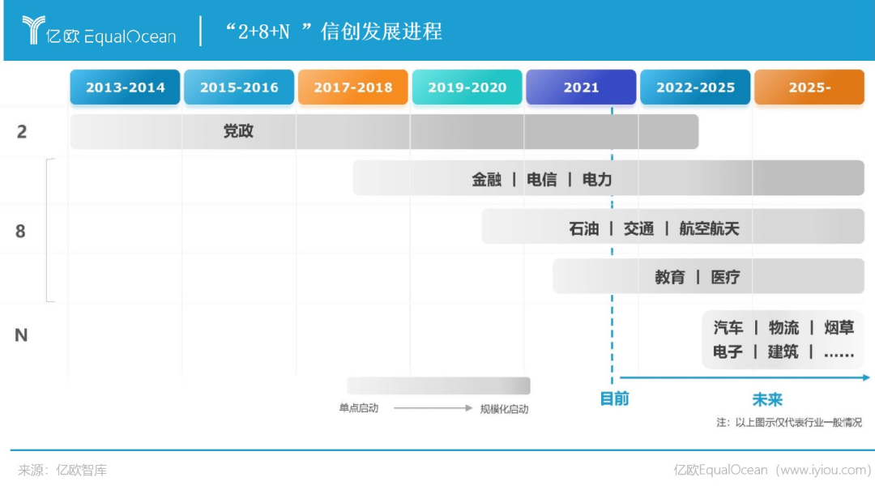This screenshot has height=490, width=875.
Task: Click the 电力 sector label
Action: pos(597,180)
